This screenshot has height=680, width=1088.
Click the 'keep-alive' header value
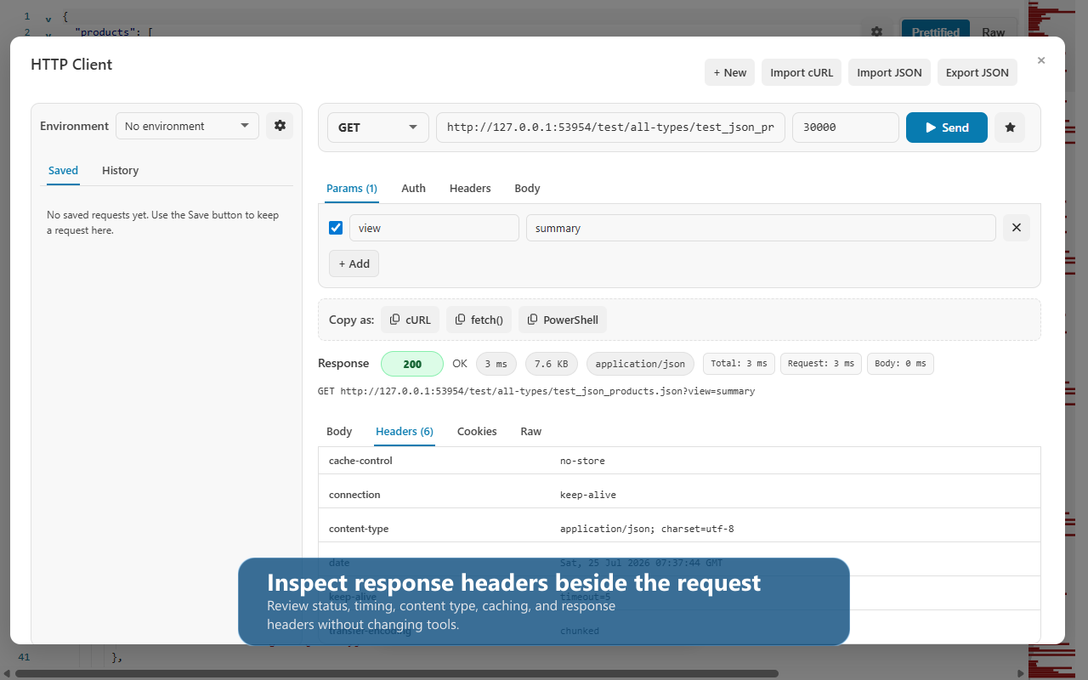[588, 495]
